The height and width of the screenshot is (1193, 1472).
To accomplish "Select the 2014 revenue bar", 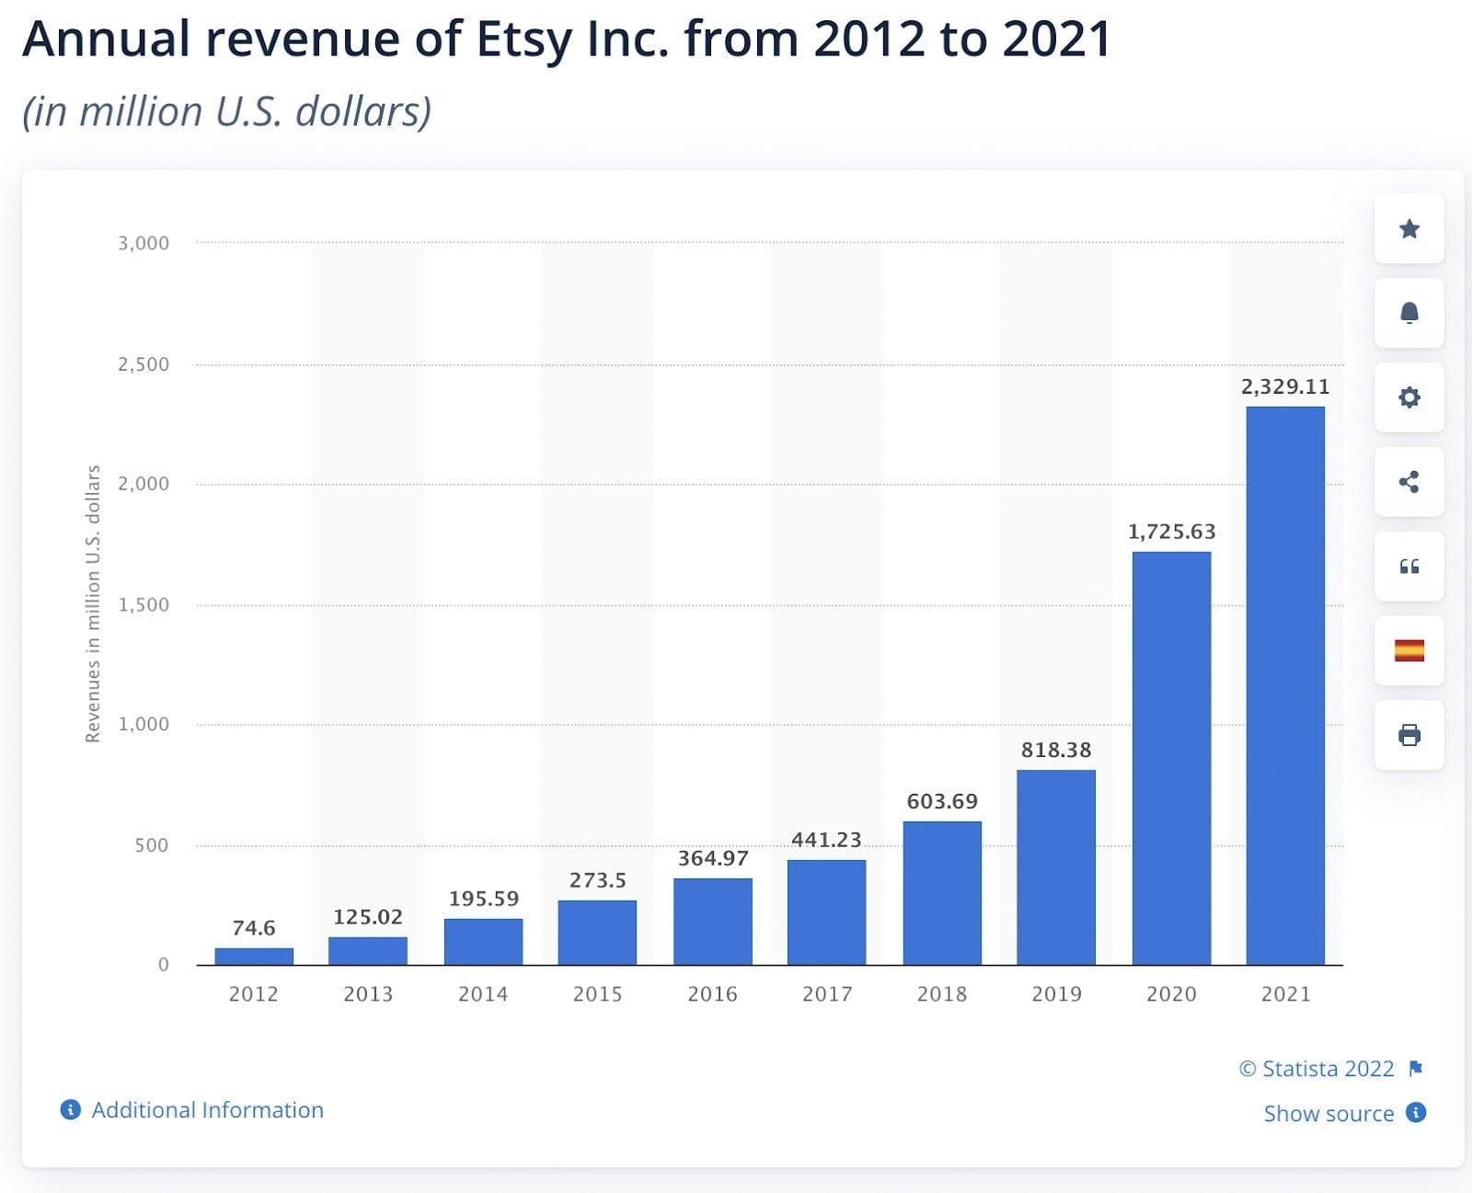I will [483, 942].
